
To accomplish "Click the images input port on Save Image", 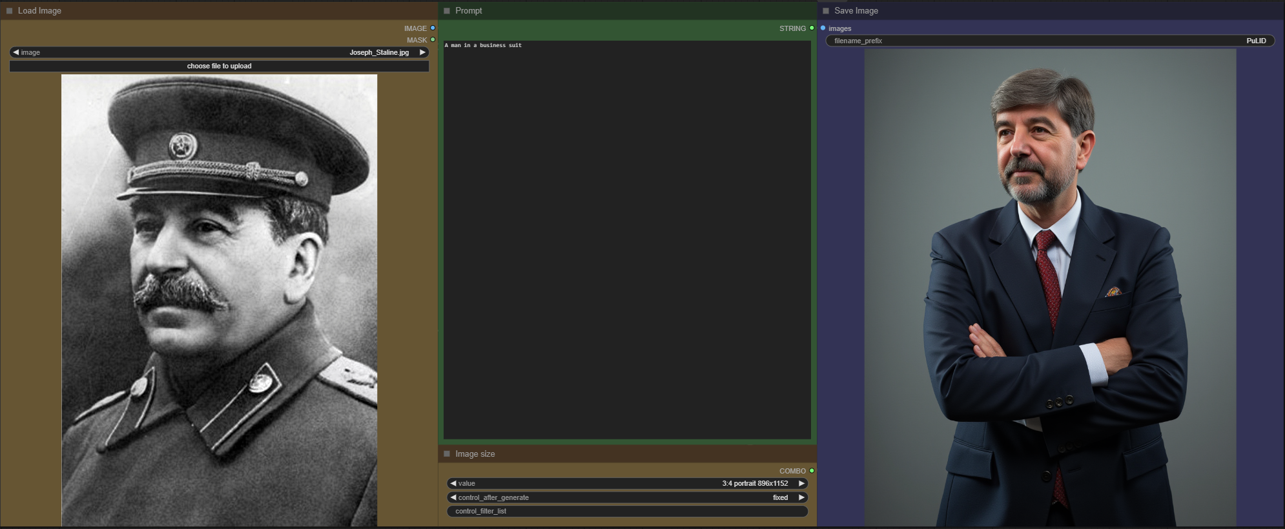I will click(823, 28).
